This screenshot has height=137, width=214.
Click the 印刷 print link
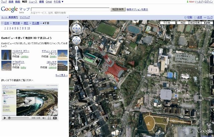[x=190, y=17]
